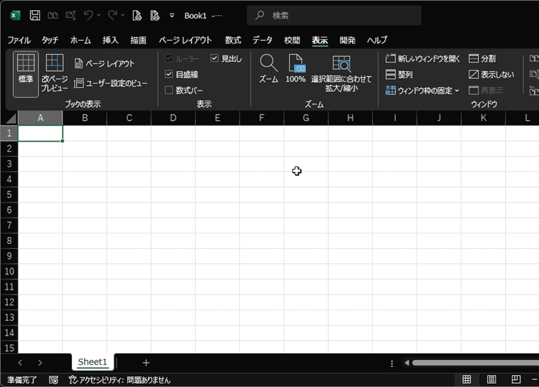Image resolution: width=539 pixels, height=387 pixels.
Task: Select the 標準 view button
Action: click(x=26, y=73)
